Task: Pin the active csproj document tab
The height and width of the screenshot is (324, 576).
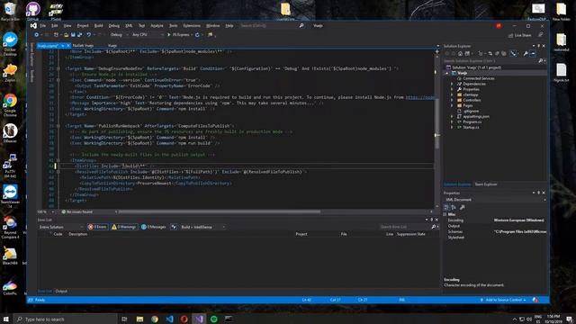Action: pyautogui.click(x=62, y=46)
